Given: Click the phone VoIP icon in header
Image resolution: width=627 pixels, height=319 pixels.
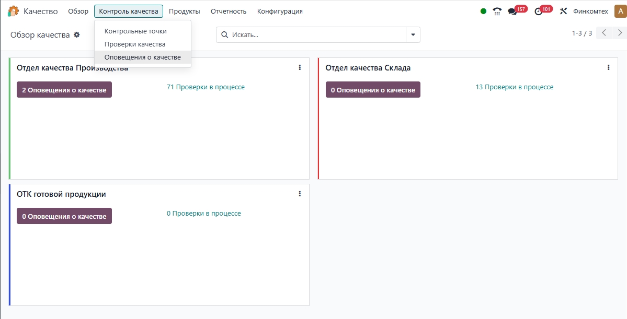Looking at the screenshot, I should point(497,11).
